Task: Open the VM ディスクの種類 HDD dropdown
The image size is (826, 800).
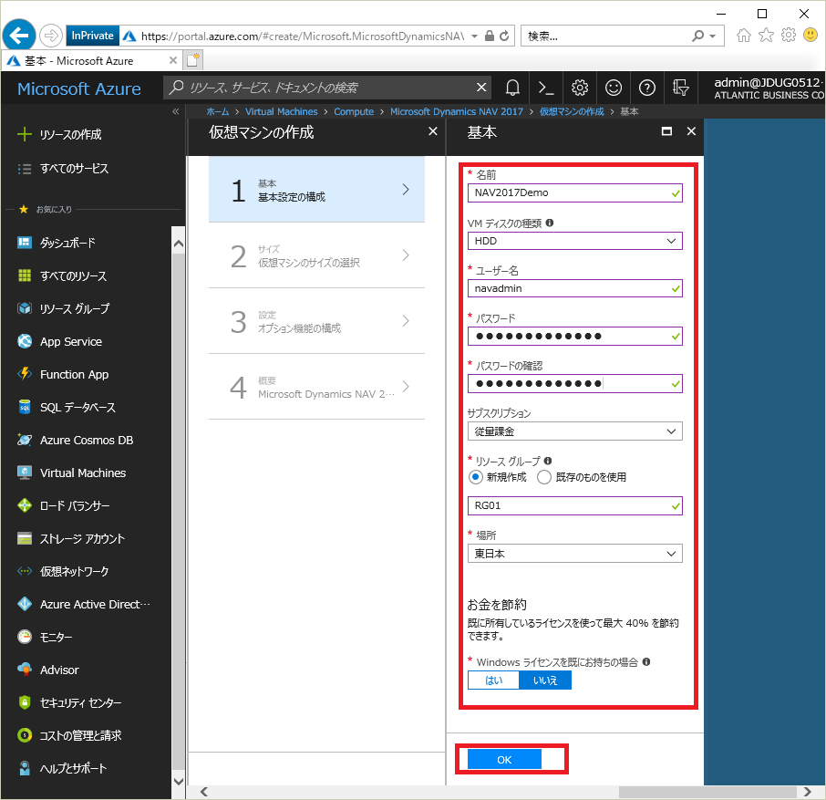Action: click(x=574, y=241)
